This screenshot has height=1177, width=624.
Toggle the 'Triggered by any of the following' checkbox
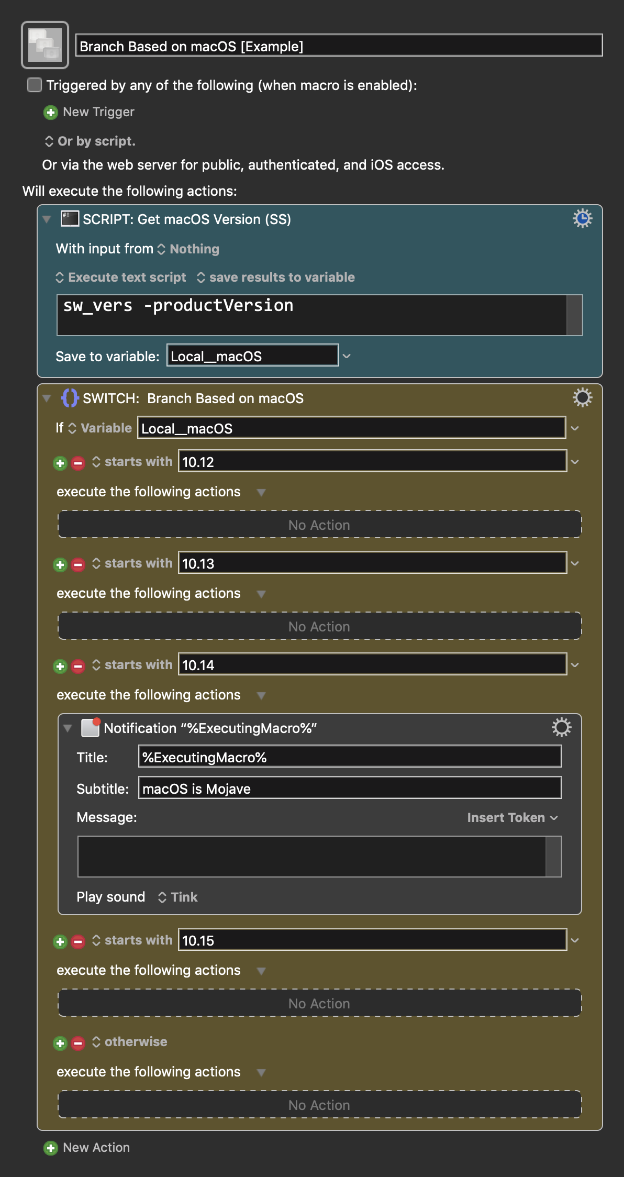click(x=35, y=85)
